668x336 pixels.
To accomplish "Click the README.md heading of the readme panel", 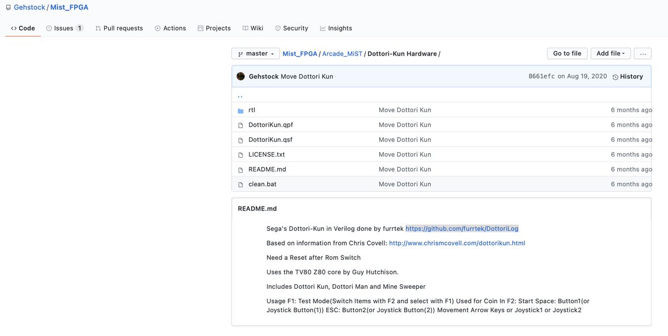I will (x=257, y=209).
